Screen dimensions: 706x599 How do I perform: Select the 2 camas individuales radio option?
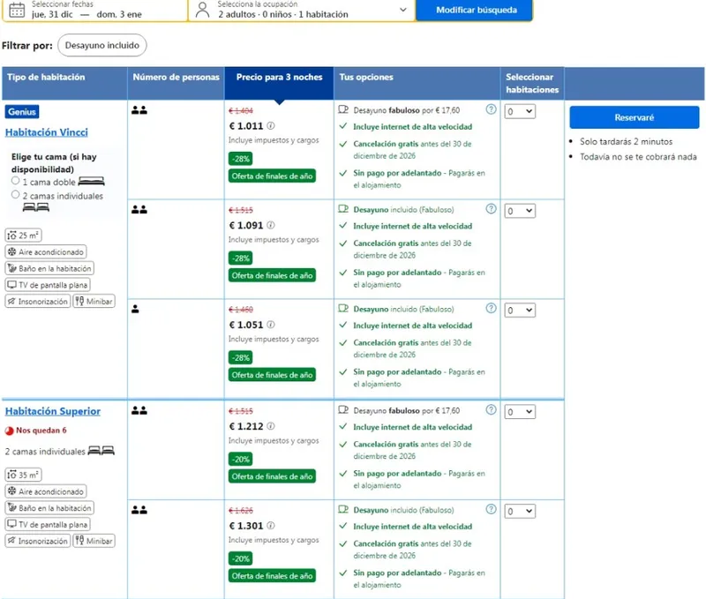(x=16, y=194)
